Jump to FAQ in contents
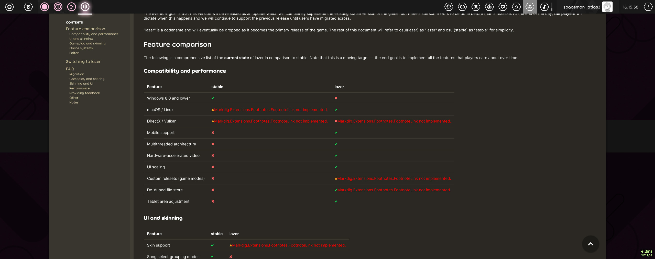Image resolution: width=655 pixels, height=259 pixels. point(70,69)
